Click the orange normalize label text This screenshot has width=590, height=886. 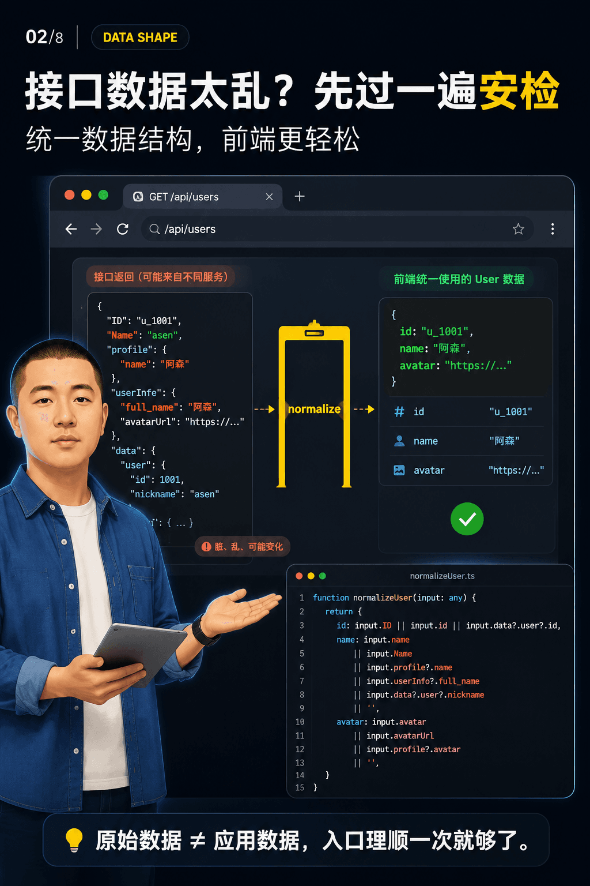[315, 409]
